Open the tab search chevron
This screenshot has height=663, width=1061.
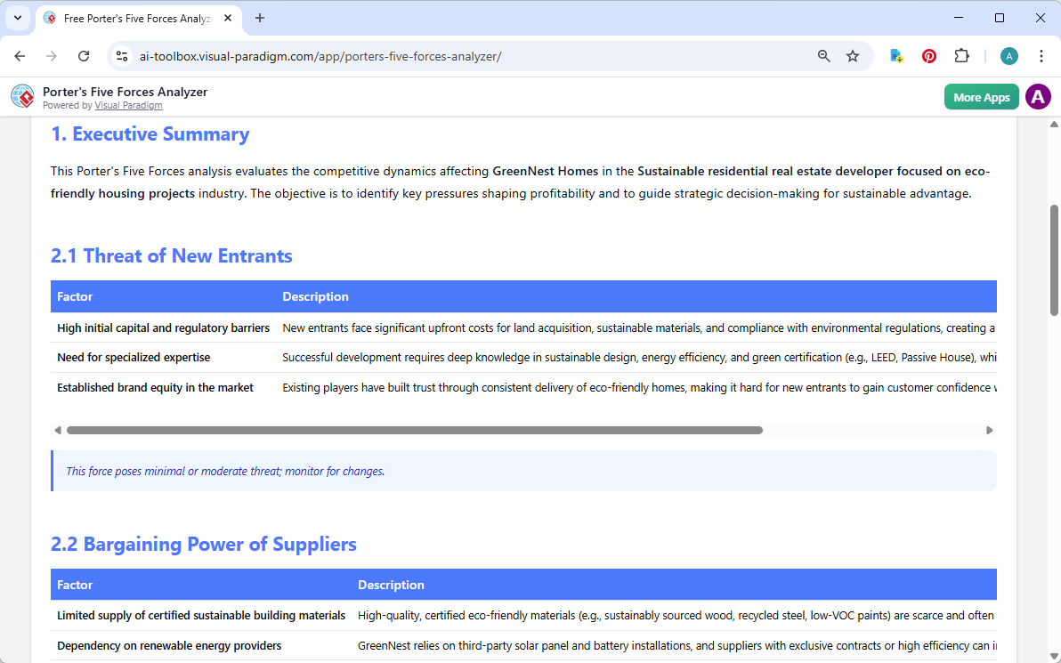(x=17, y=18)
